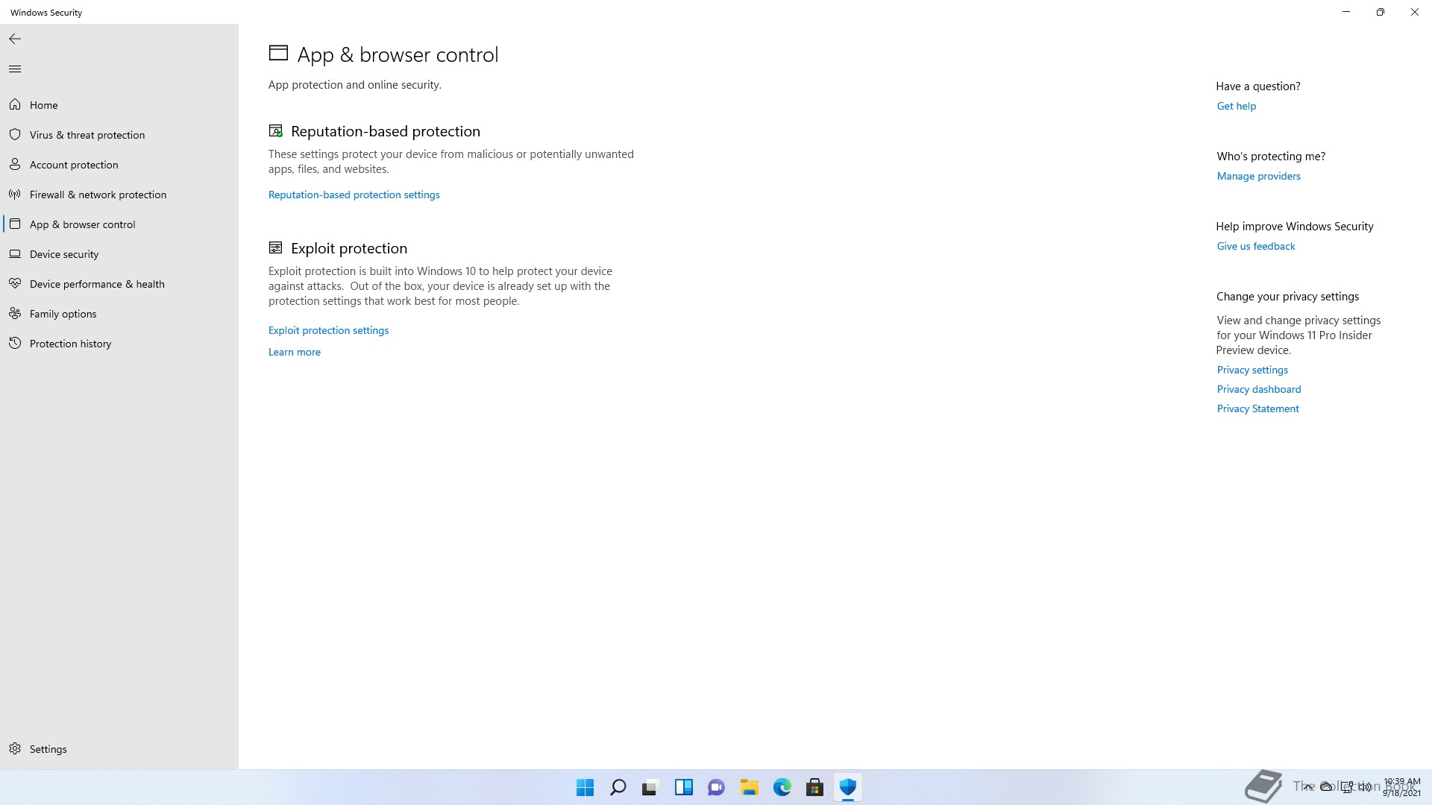
Task: Open Teams Chat from taskbar
Action: 717,787
